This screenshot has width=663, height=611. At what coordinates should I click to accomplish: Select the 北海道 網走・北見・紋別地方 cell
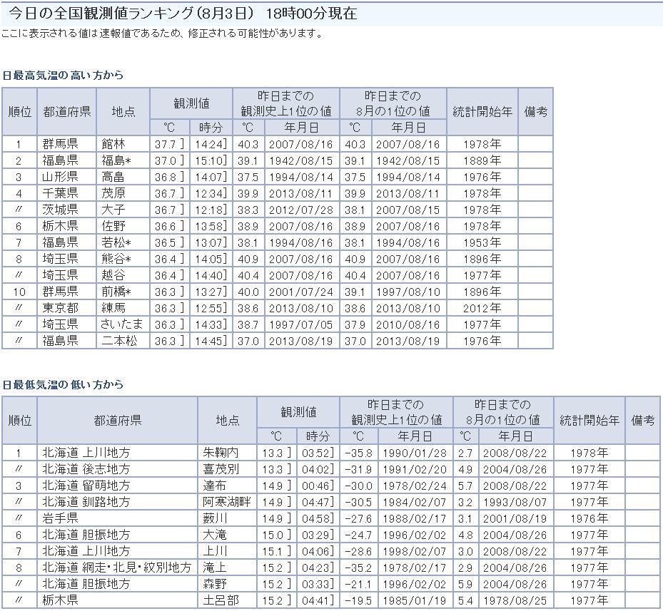116,568
